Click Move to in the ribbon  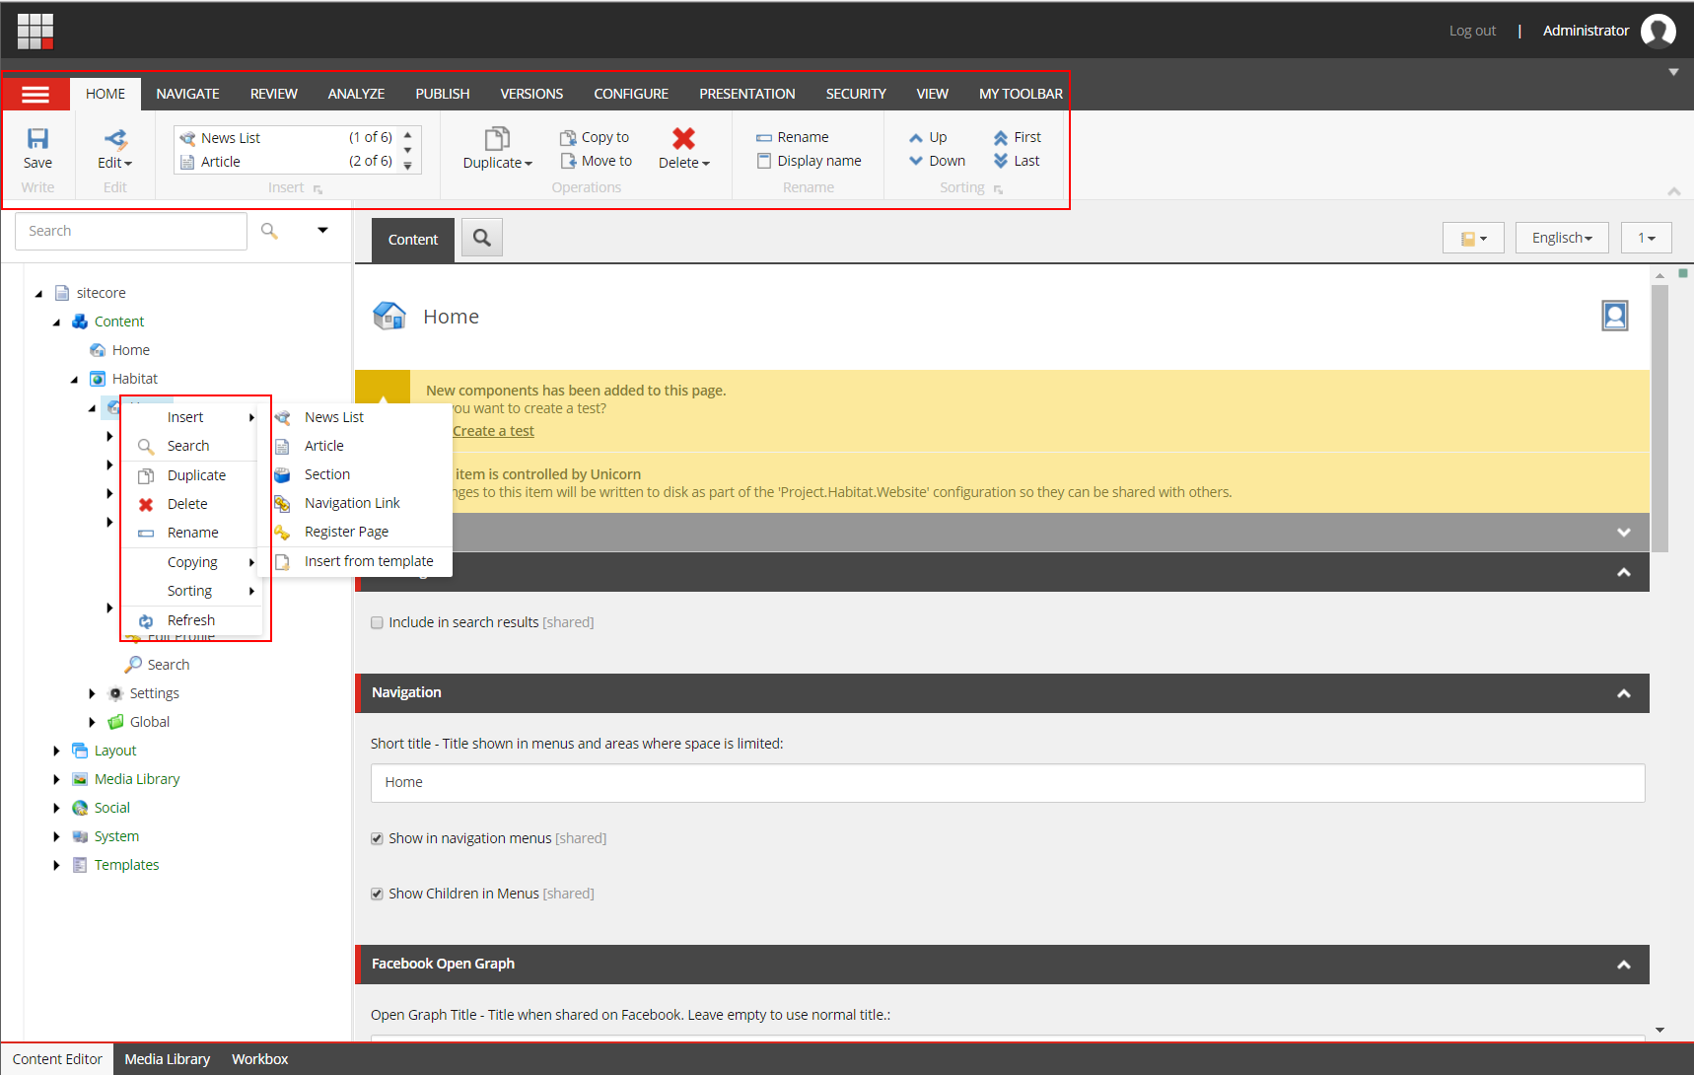coord(596,161)
